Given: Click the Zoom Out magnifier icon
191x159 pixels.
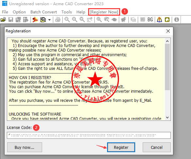Looking at the screenshot, I should (x=67, y=20).
